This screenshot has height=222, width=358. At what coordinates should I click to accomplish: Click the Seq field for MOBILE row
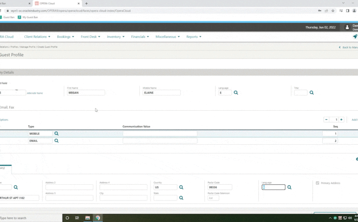[x=330, y=134]
